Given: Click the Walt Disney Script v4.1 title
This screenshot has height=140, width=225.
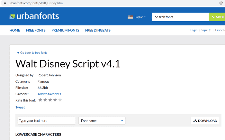Looking at the screenshot, I should click(68, 64).
